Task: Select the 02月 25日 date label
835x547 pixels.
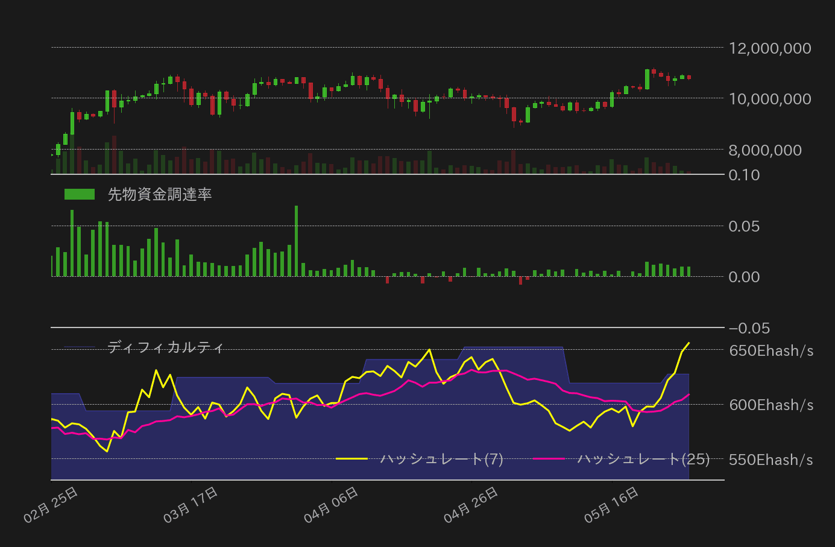Action: 51,505
